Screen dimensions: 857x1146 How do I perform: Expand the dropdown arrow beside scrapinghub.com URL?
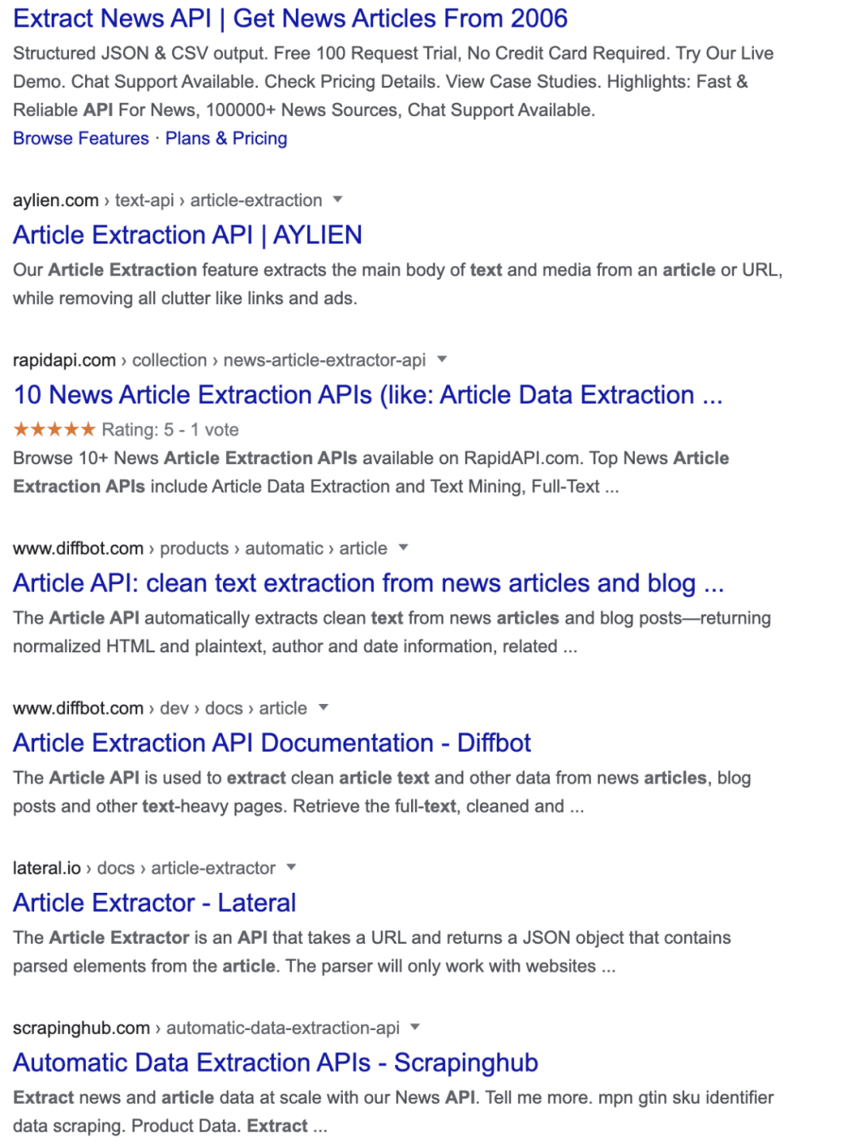[x=415, y=1027]
